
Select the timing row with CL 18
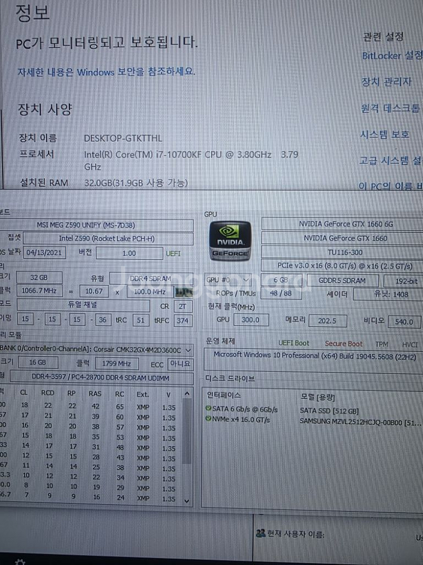90,406
